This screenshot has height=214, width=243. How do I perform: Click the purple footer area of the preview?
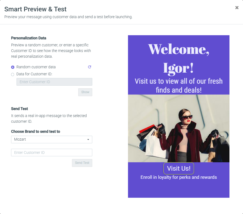[179, 189]
